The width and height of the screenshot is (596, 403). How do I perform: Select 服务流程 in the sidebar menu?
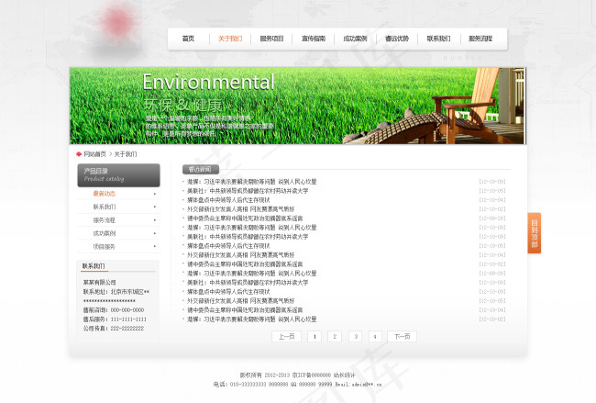[105, 220]
